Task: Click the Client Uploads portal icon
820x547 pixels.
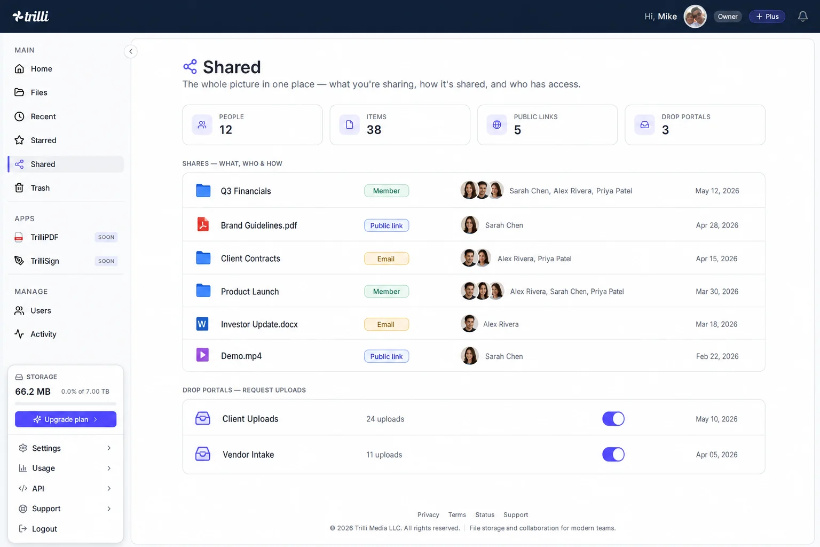Action: click(x=203, y=418)
